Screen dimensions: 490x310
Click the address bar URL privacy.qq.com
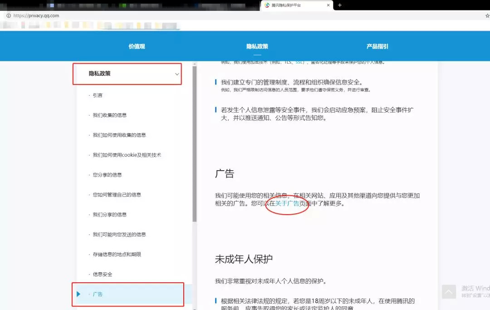(x=36, y=15)
